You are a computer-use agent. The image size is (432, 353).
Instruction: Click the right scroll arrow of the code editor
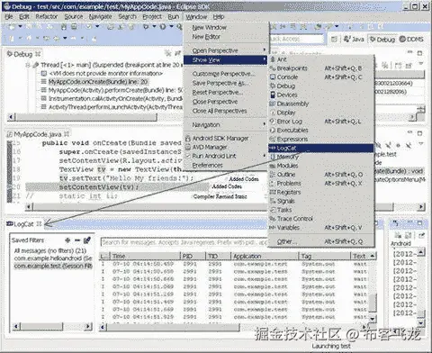[421, 206]
